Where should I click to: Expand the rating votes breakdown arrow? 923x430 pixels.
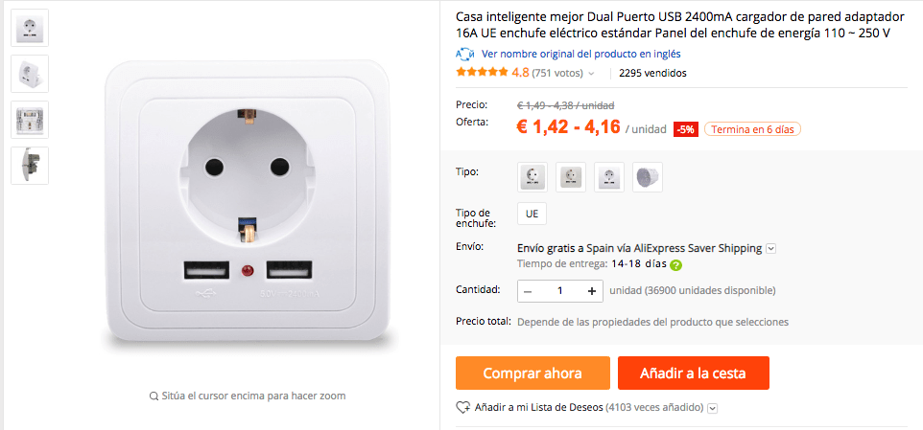(x=591, y=74)
